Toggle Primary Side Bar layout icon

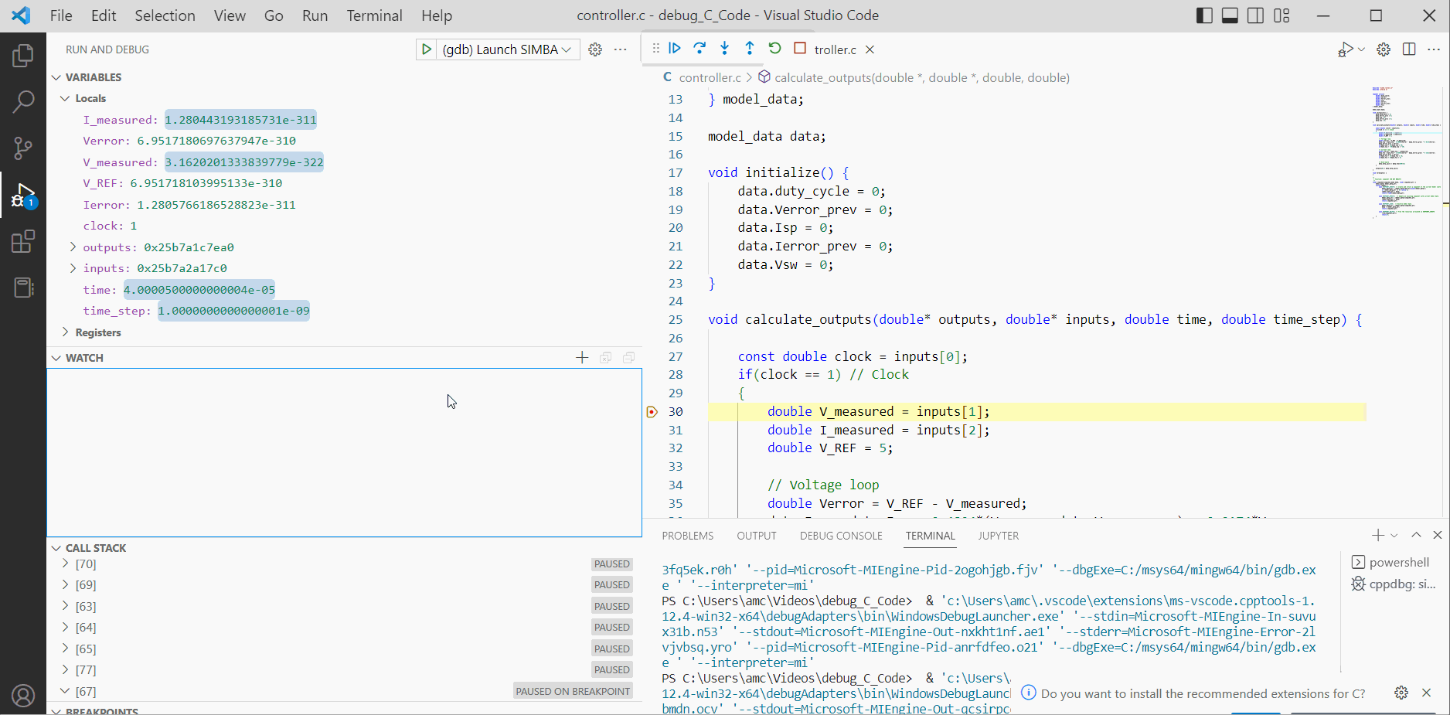pyautogui.click(x=1204, y=15)
